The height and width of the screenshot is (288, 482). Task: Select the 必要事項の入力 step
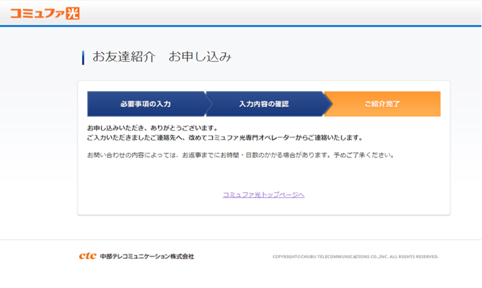point(146,104)
